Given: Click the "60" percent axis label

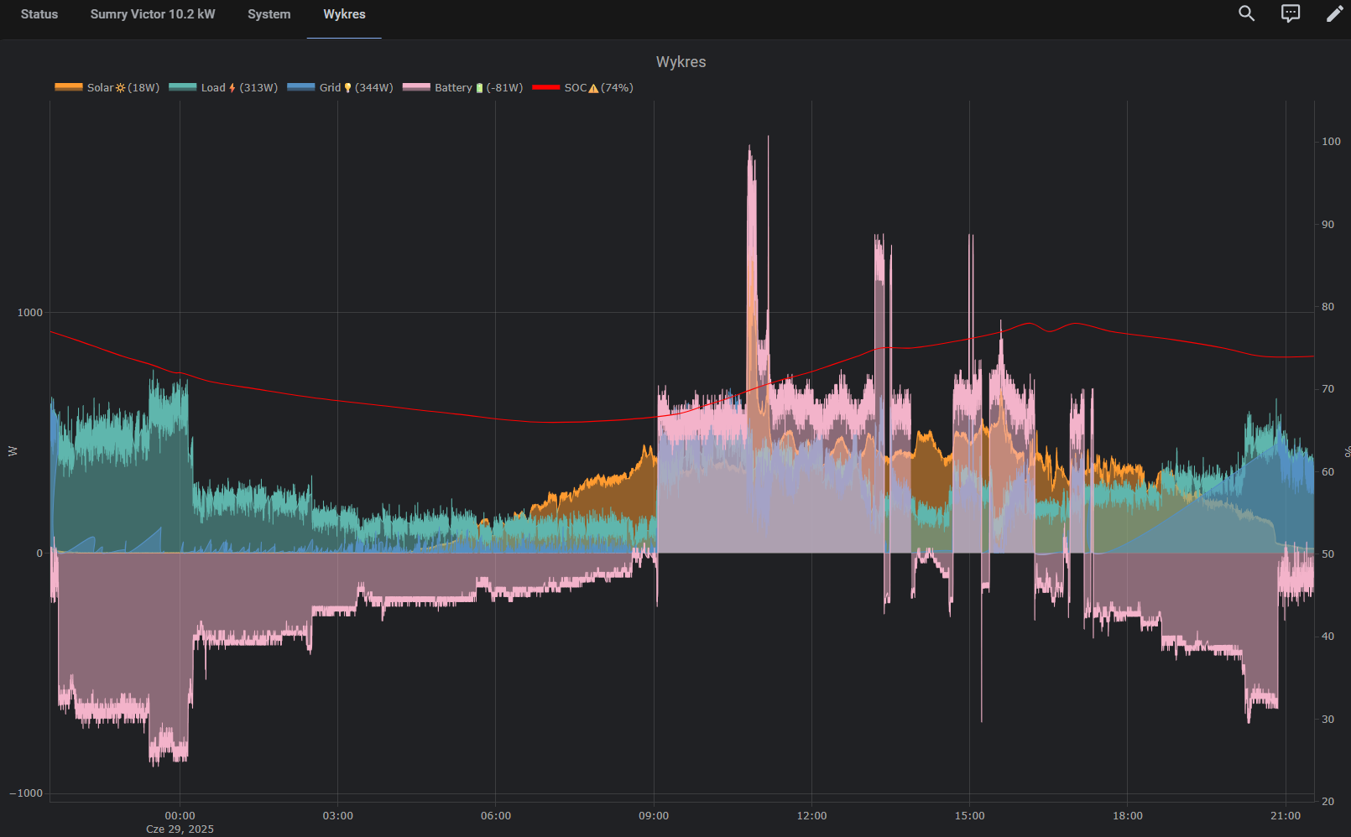Looking at the screenshot, I should pos(1328,472).
